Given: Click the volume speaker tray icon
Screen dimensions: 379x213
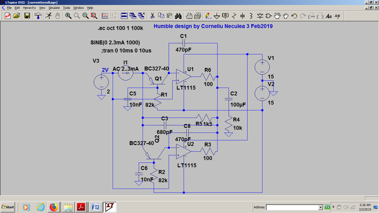Looking at the screenshot, I should pyautogui.click(x=346, y=207).
